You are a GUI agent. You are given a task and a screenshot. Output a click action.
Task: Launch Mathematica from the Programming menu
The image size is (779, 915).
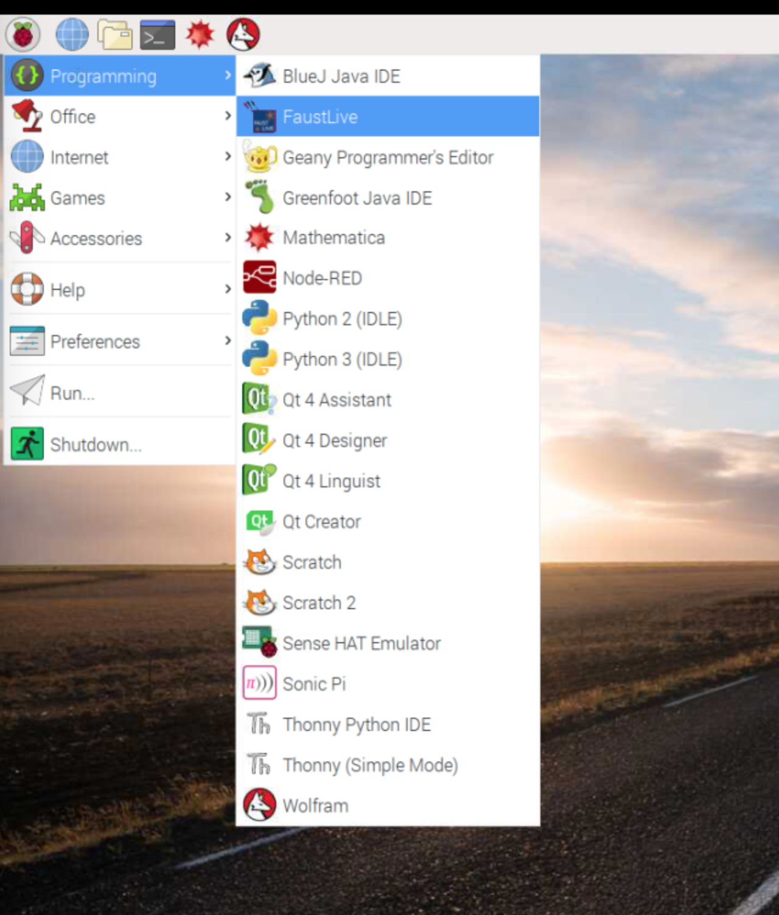(388, 238)
